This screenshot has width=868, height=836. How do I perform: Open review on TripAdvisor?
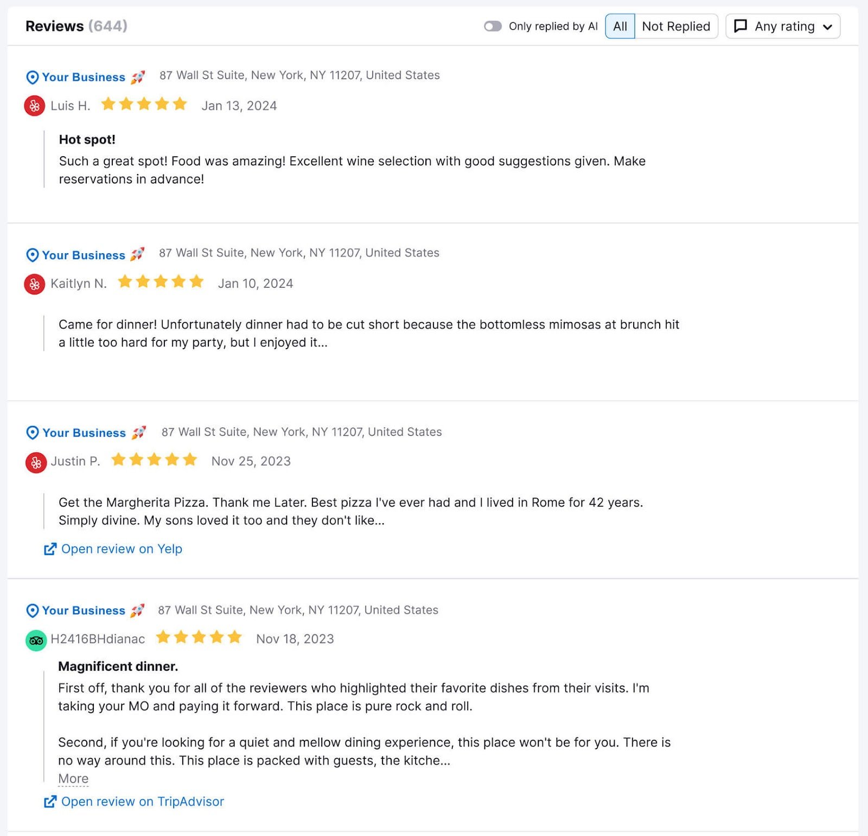tap(143, 801)
